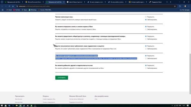Select Заблокировать for Прямая трансляция игры
191x107 pixels.
tap(146, 20)
